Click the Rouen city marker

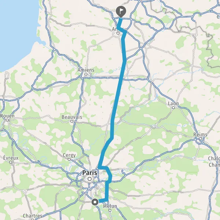[x=7, y=120]
